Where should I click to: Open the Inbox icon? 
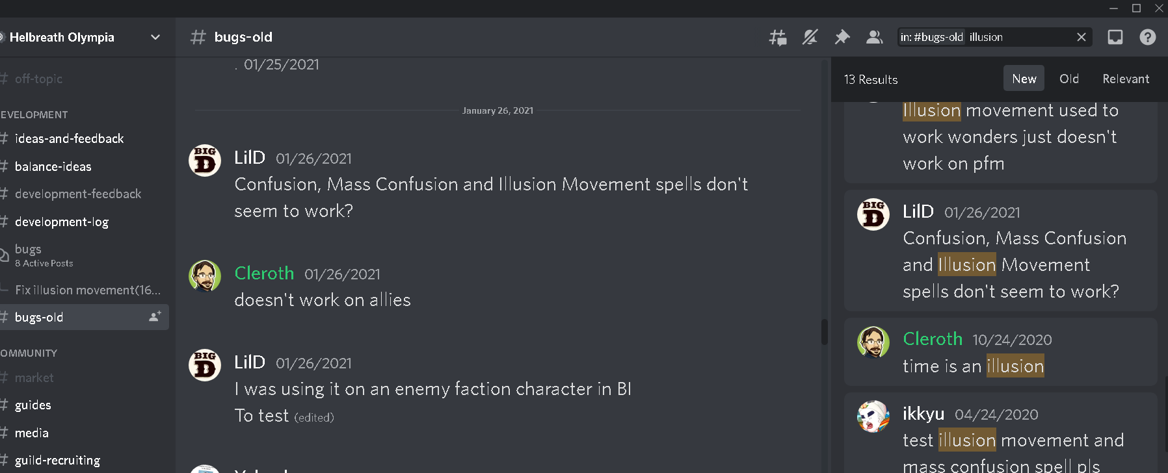pos(1115,38)
